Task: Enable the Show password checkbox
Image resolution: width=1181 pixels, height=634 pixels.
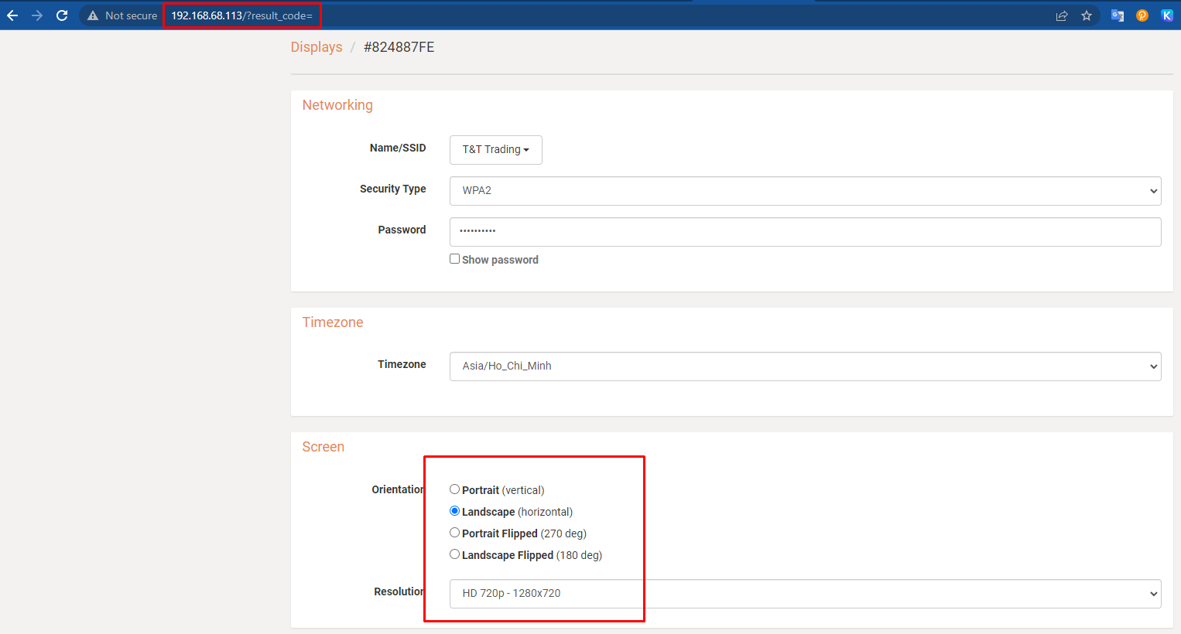Action: point(455,259)
